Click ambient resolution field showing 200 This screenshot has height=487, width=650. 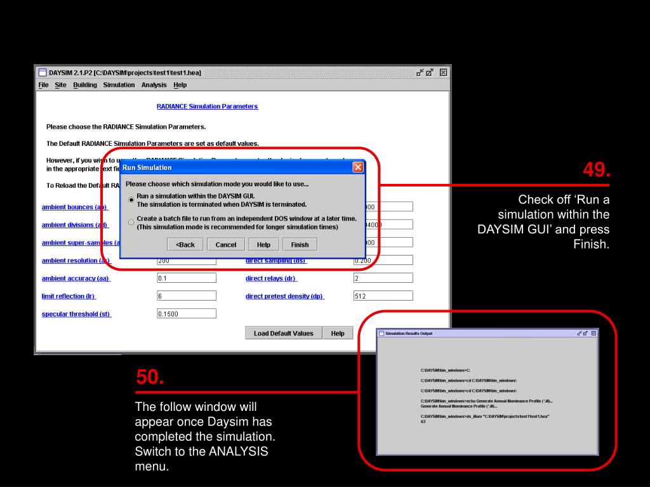click(x=187, y=262)
